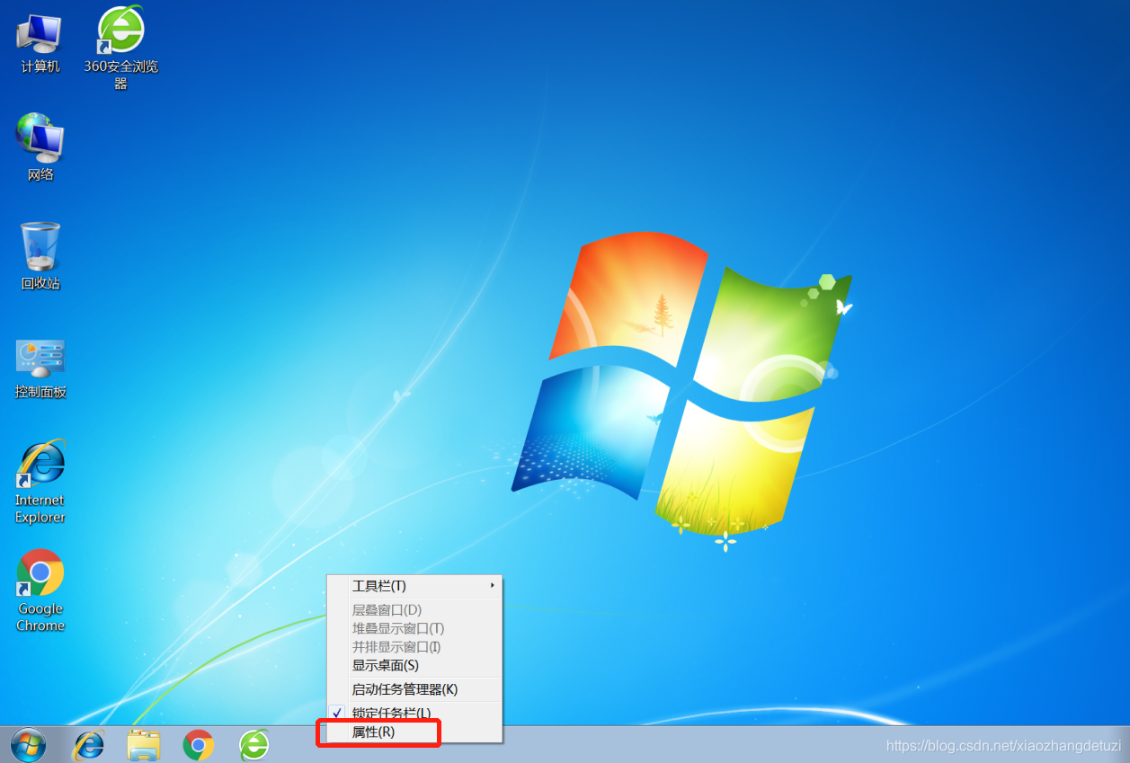Viewport: 1130px width, 763px height.
Task: Click the greyed 并排显示窗口(I) entry
Action: 414,647
